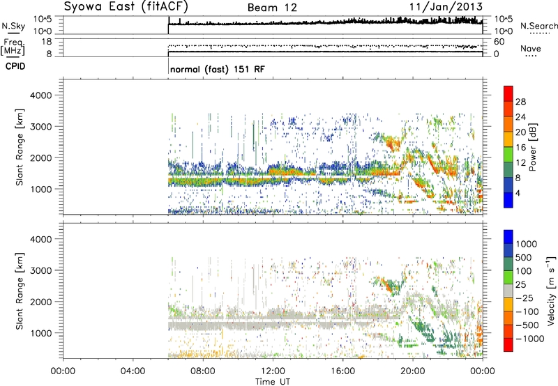Click the "08:00" time tick label
558x386 pixels.
pyautogui.click(x=203, y=371)
